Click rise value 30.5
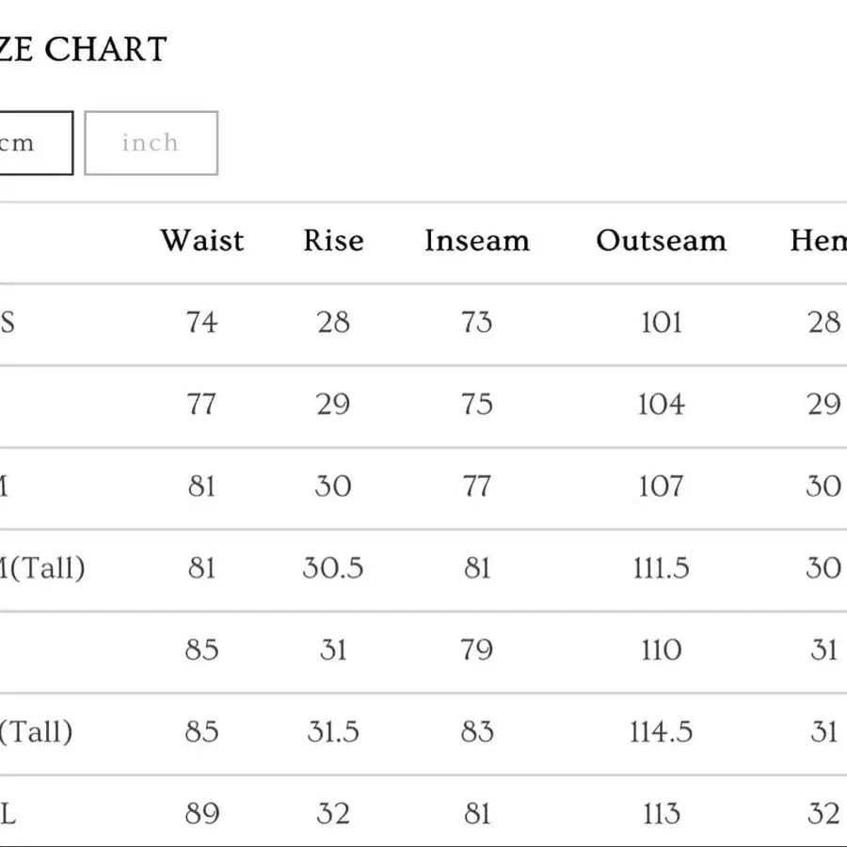The image size is (847, 847). point(333,568)
